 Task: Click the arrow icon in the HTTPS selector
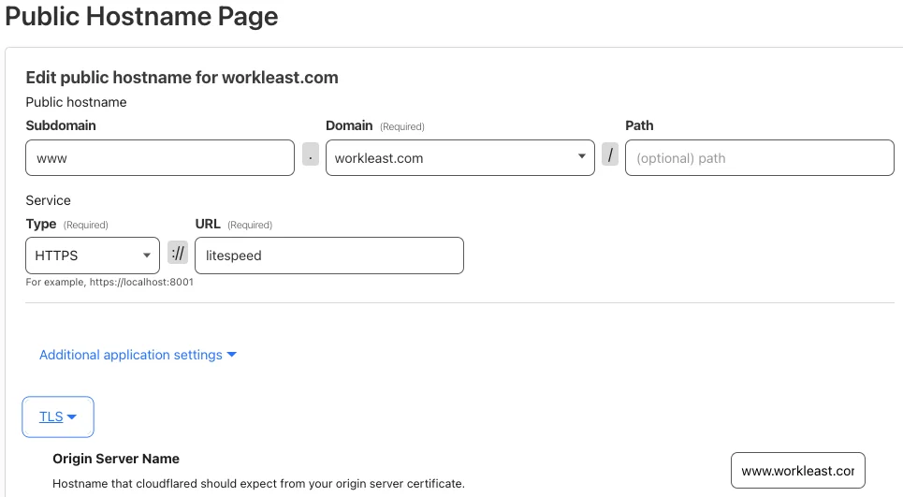point(147,256)
